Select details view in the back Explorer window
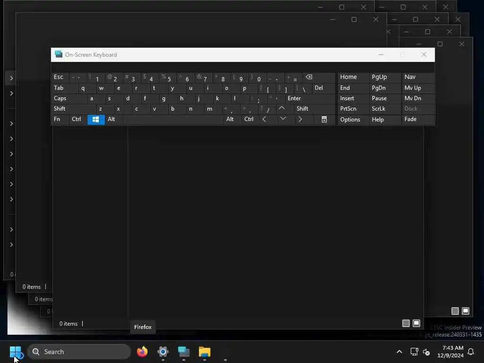Image resolution: width=484 pixels, height=363 pixels. click(455, 311)
